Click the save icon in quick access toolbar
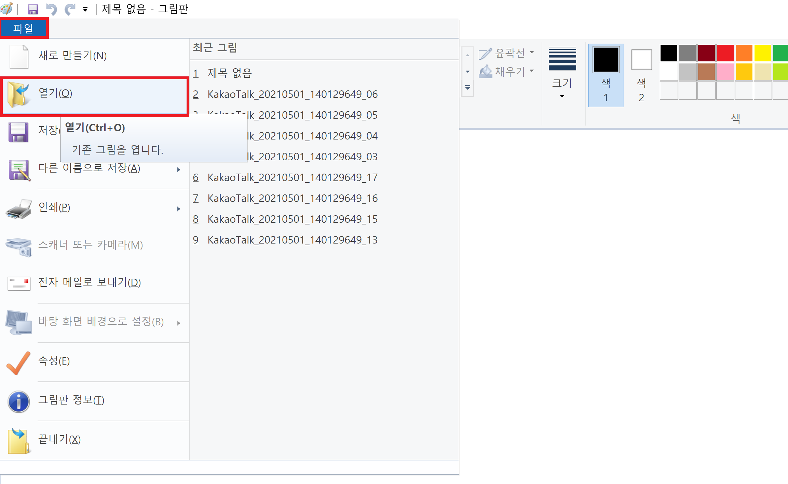788x484 pixels. click(33, 9)
